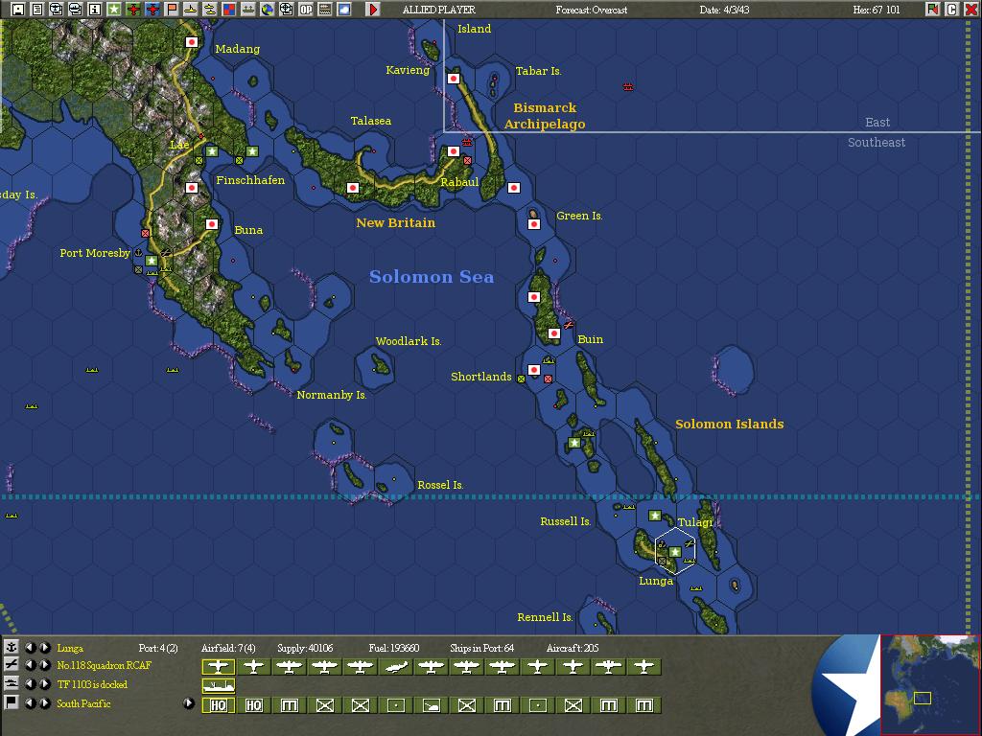Select the Japanese base at Buna
Screen dimensions: 982x736
pos(212,224)
